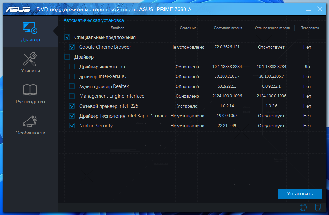The image size is (329, 215).
Task: Select the драйвер Intel-SerialIO label
Action: click(x=103, y=76)
